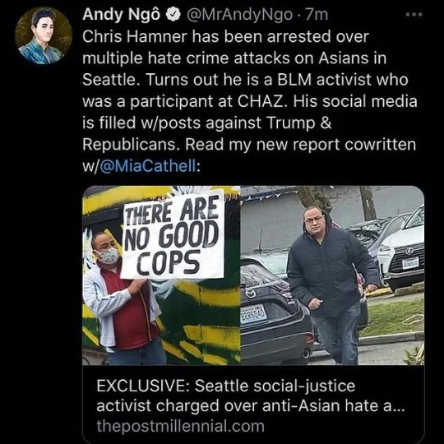
Task: Click the EXCLUSIVE Seattle social-justice headline
Action: (251, 395)
